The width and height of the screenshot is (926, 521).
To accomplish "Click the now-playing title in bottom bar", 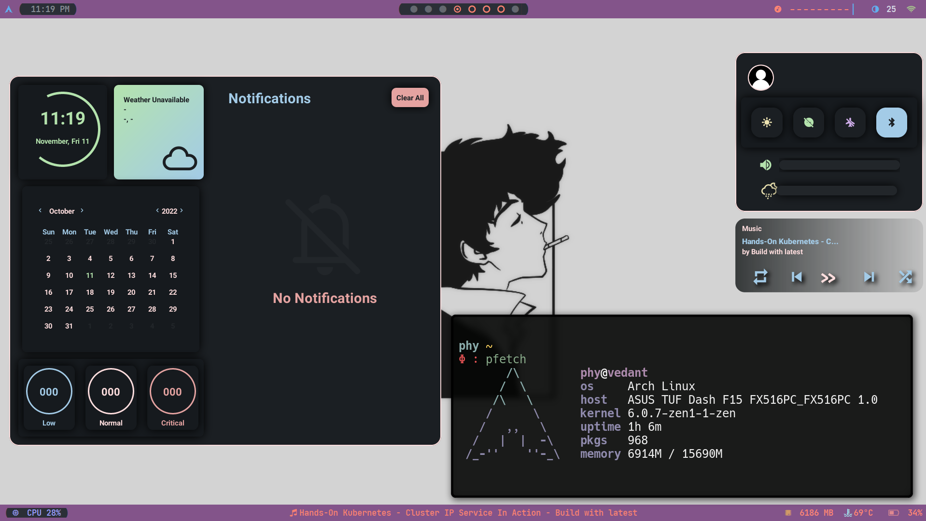I will coord(468,513).
